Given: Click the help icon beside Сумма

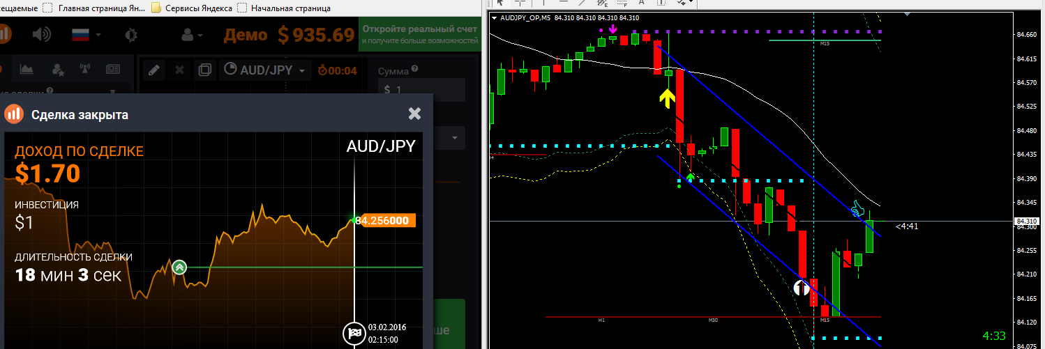Looking at the screenshot, I should tap(414, 69).
